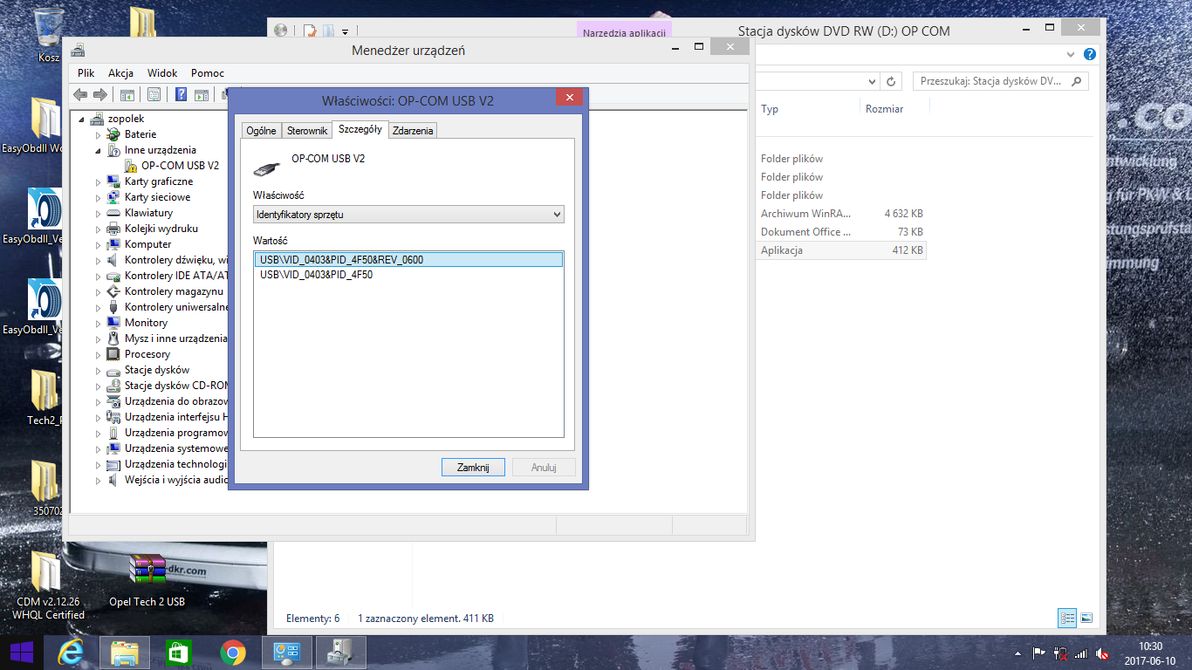Expand the Kolejki wydruku tree node
This screenshot has height=670, width=1192.
(98, 229)
